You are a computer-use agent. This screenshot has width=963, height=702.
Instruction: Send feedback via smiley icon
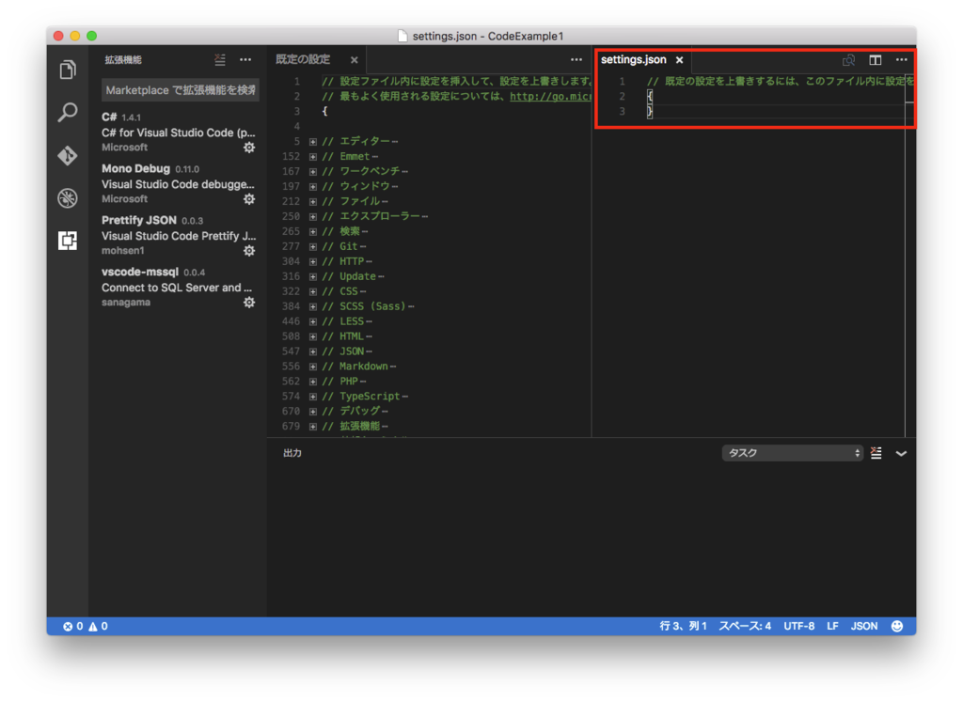(897, 626)
